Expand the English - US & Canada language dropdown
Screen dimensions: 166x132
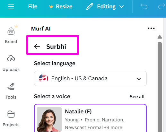click(90, 78)
